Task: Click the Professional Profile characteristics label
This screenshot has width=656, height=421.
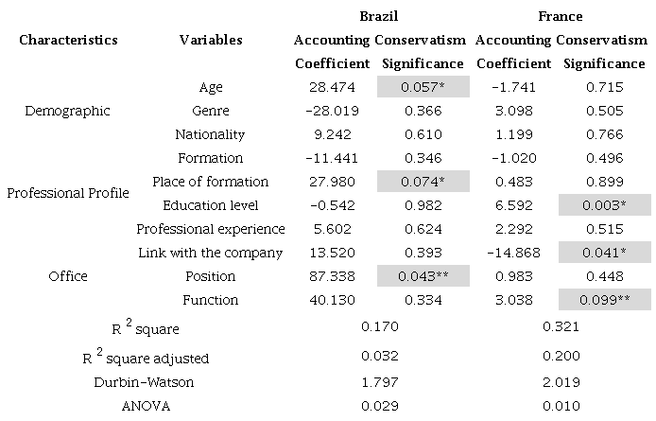Action: pyautogui.click(x=67, y=193)
